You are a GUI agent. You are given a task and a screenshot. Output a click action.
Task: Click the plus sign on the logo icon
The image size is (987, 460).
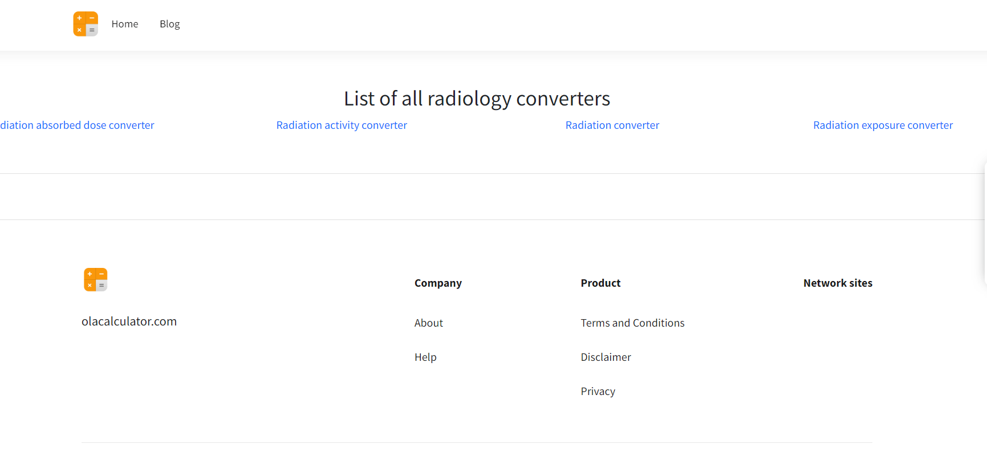[x=80, y=18]
